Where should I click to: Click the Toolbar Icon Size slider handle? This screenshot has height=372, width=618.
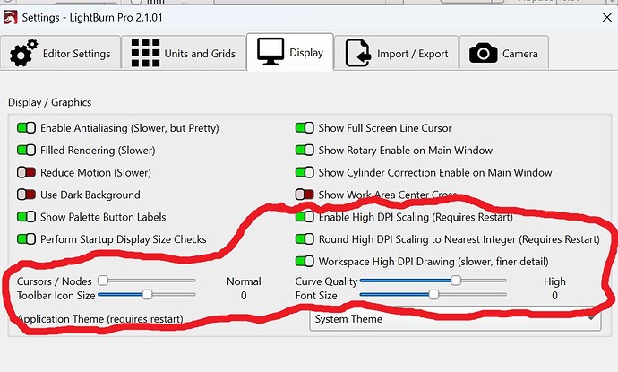[x=147, y=294]
